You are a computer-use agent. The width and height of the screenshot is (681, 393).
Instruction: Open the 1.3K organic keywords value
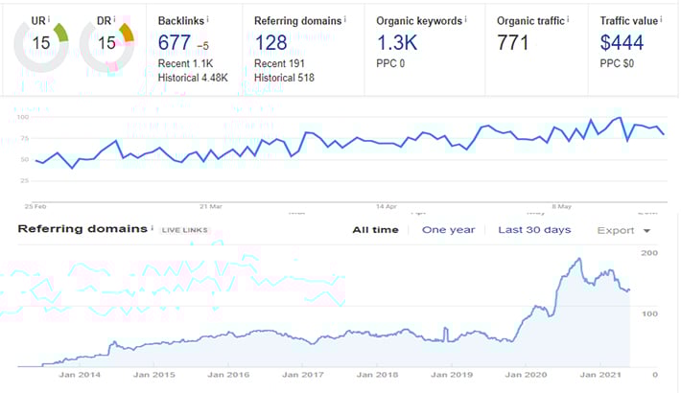pyautogui.click(x=399, y=42)
